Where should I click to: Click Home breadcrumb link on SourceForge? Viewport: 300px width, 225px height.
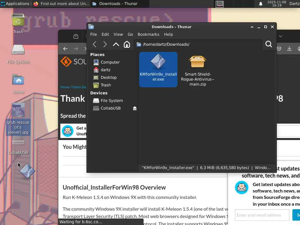point(65,87)
